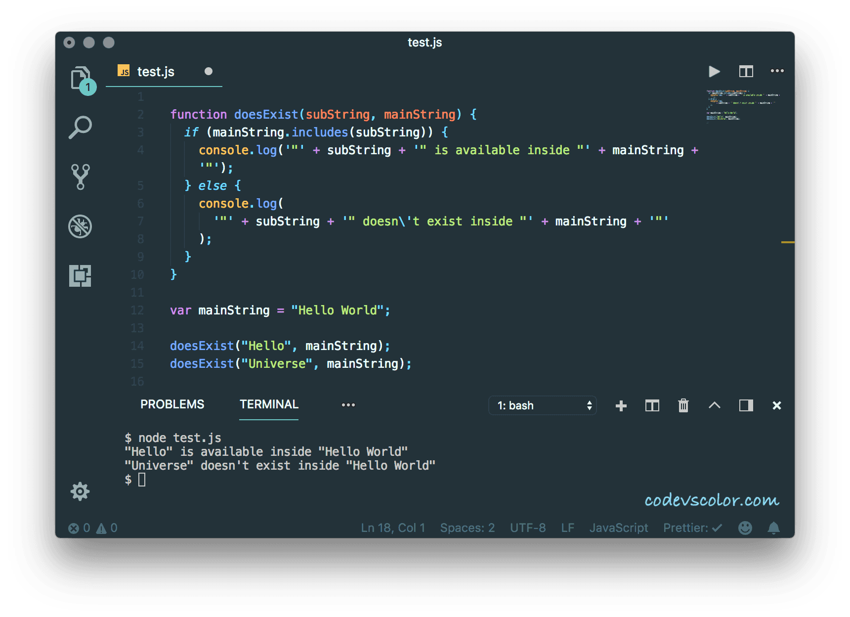
Task: Open the Source Control view
Action: tap(80, 176)
